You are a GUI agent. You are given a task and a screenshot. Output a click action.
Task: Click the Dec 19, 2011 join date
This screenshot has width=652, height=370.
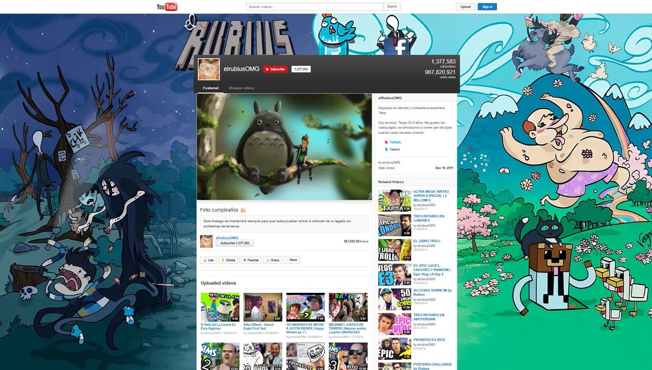pos(444,168)
